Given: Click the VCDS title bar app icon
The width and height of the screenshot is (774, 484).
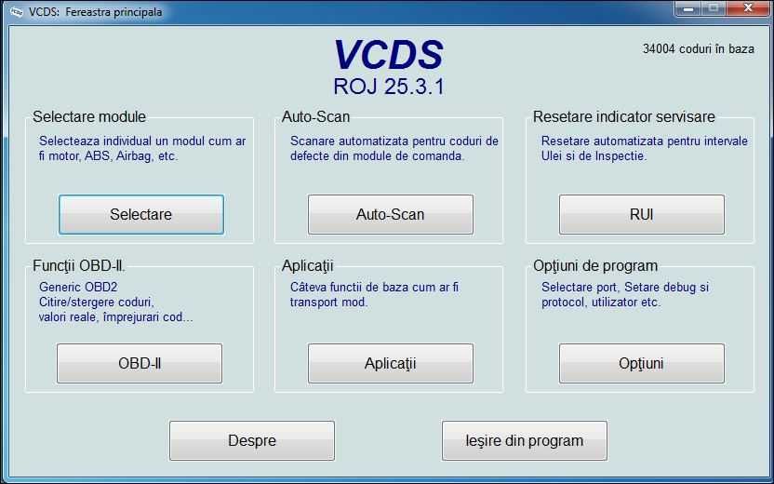Looking at the screenshot, I should [17, 12].
